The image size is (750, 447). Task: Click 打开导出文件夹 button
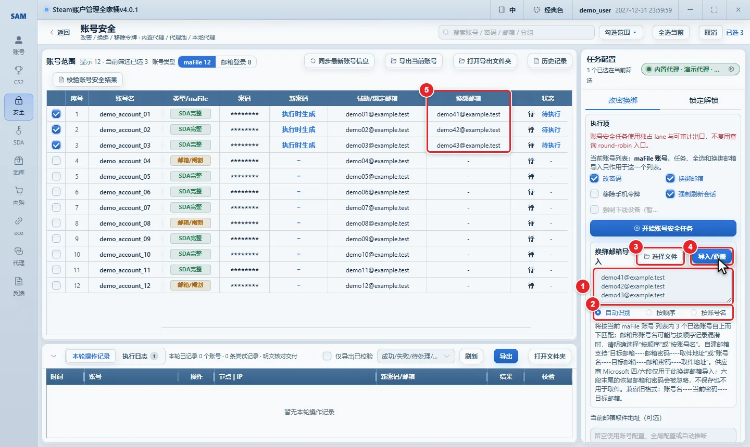pyautogui.click(x=485, y=61)
